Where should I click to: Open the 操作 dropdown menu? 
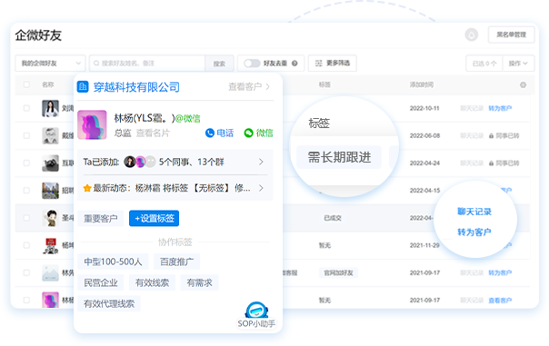(x=518, y=64)
